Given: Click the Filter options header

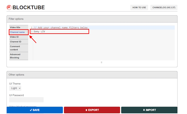Looking at the screenshot, I should pos(92,19).
